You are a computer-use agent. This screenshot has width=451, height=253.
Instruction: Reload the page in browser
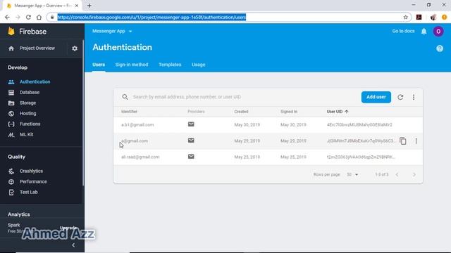click(28, 17)
